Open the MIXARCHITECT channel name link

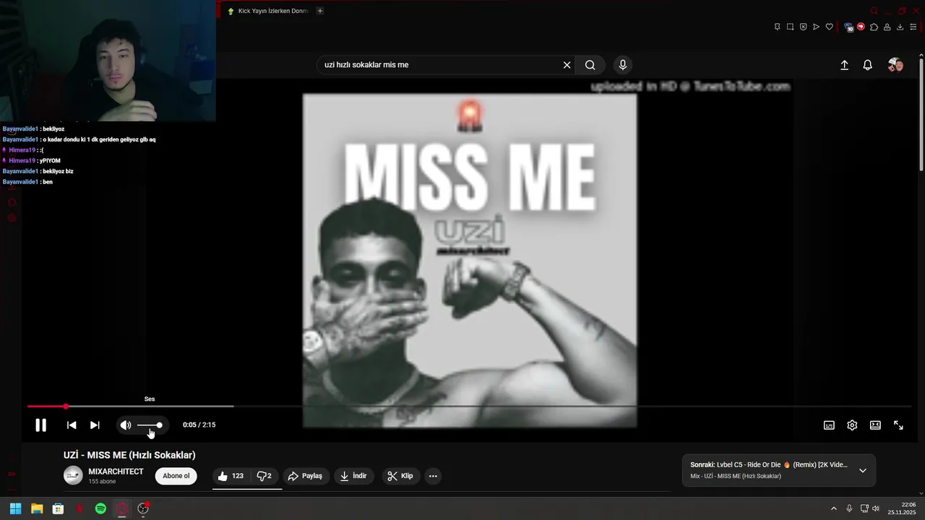pyautogui.click(x=116, y=472)
